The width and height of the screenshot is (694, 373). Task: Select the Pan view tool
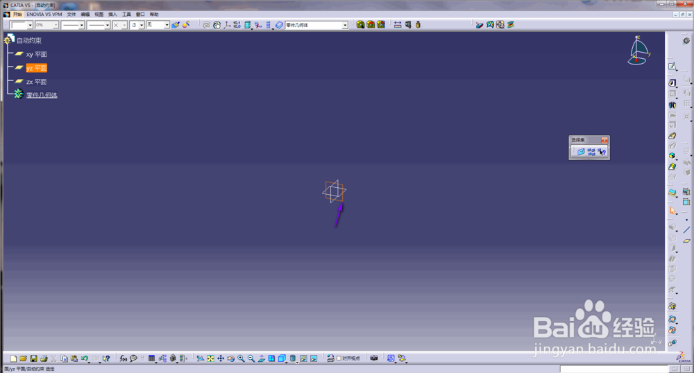[221, 358]
